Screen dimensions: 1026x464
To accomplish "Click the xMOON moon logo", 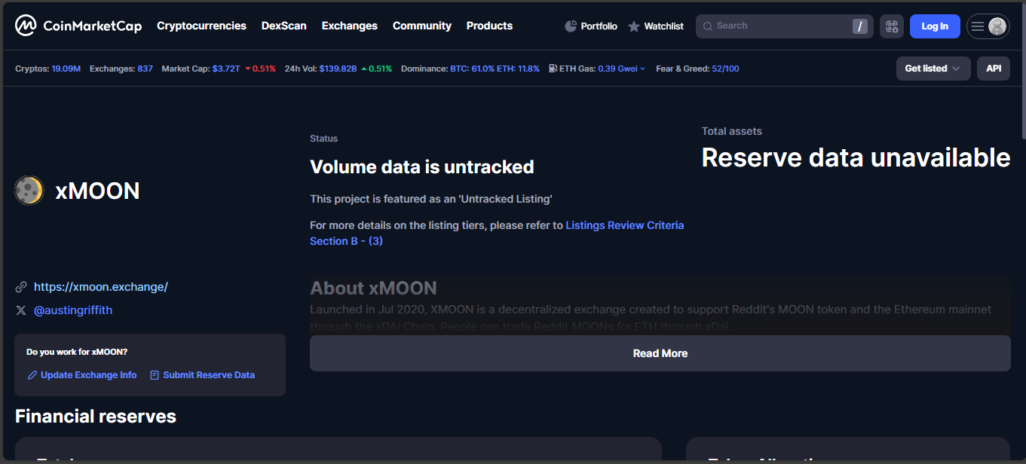I will [x=29, y=191].
